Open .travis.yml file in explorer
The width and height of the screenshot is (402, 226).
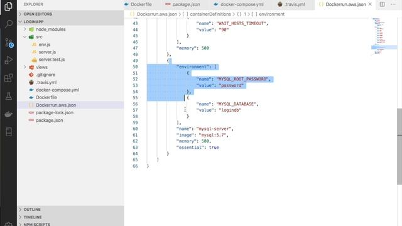46,82
